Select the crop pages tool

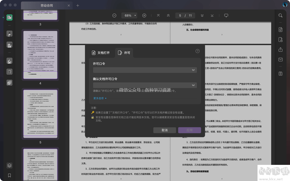coord(9,72)
